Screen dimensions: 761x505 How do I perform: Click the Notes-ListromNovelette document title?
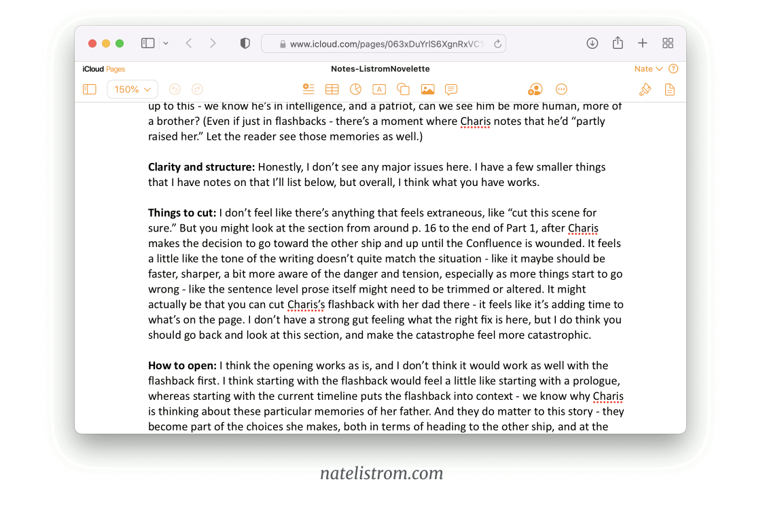[380, 69]
